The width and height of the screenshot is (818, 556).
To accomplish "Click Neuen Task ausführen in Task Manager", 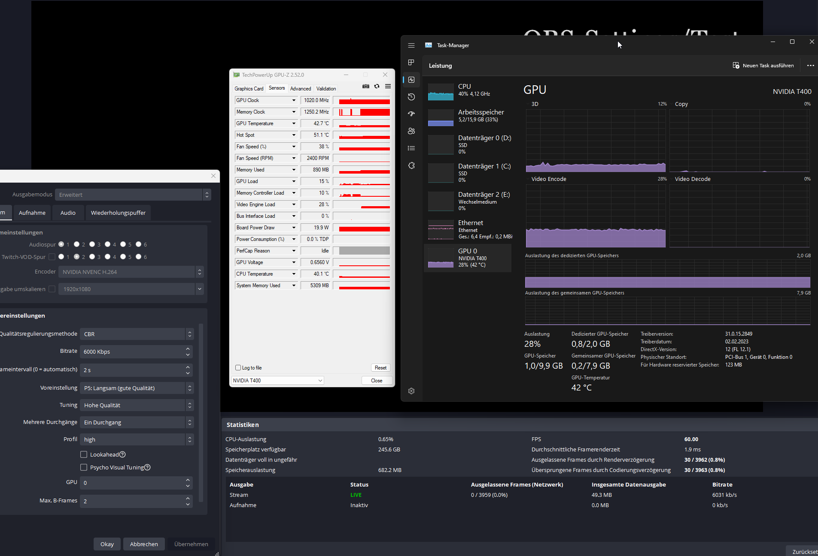I will (x=763, y=66).
